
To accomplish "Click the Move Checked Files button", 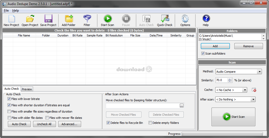I will point(124,115).
